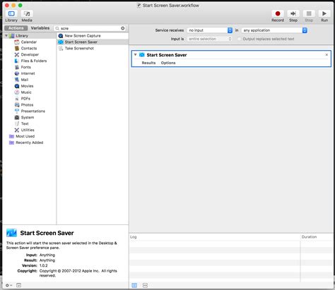Image resolution: width=335 pixels, height=290 pixels.
Task: Click the Stop toolbar button
Action: tap(309, 16)
